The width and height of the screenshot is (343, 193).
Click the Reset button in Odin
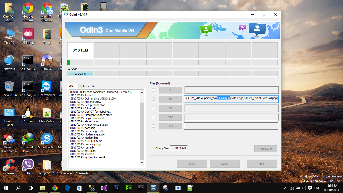click(225, 164)
